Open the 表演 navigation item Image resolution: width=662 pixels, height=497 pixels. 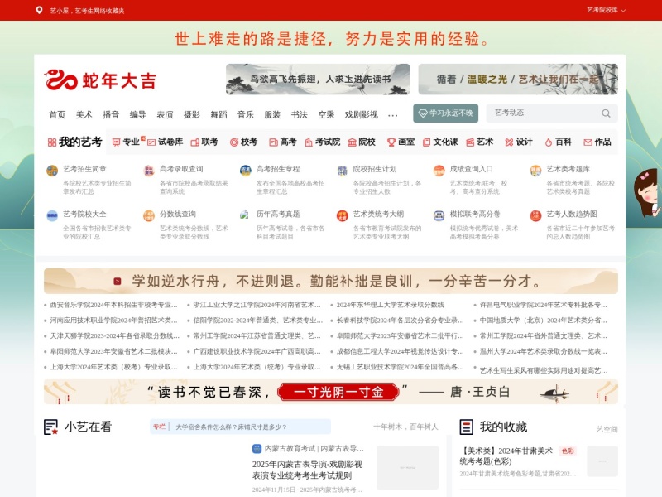(x=165, y=114)
